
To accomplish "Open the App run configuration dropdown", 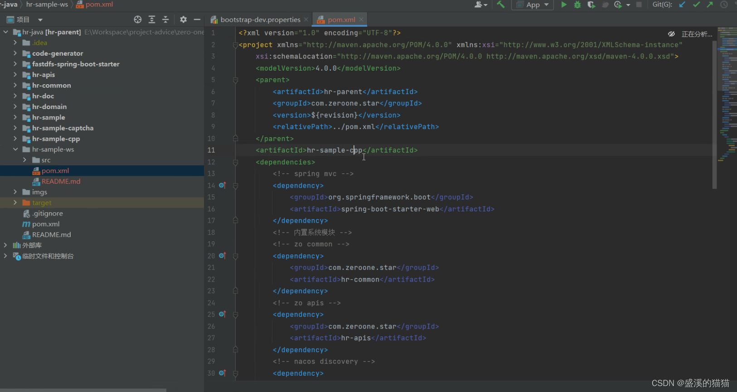I will [x=533, y=5].
